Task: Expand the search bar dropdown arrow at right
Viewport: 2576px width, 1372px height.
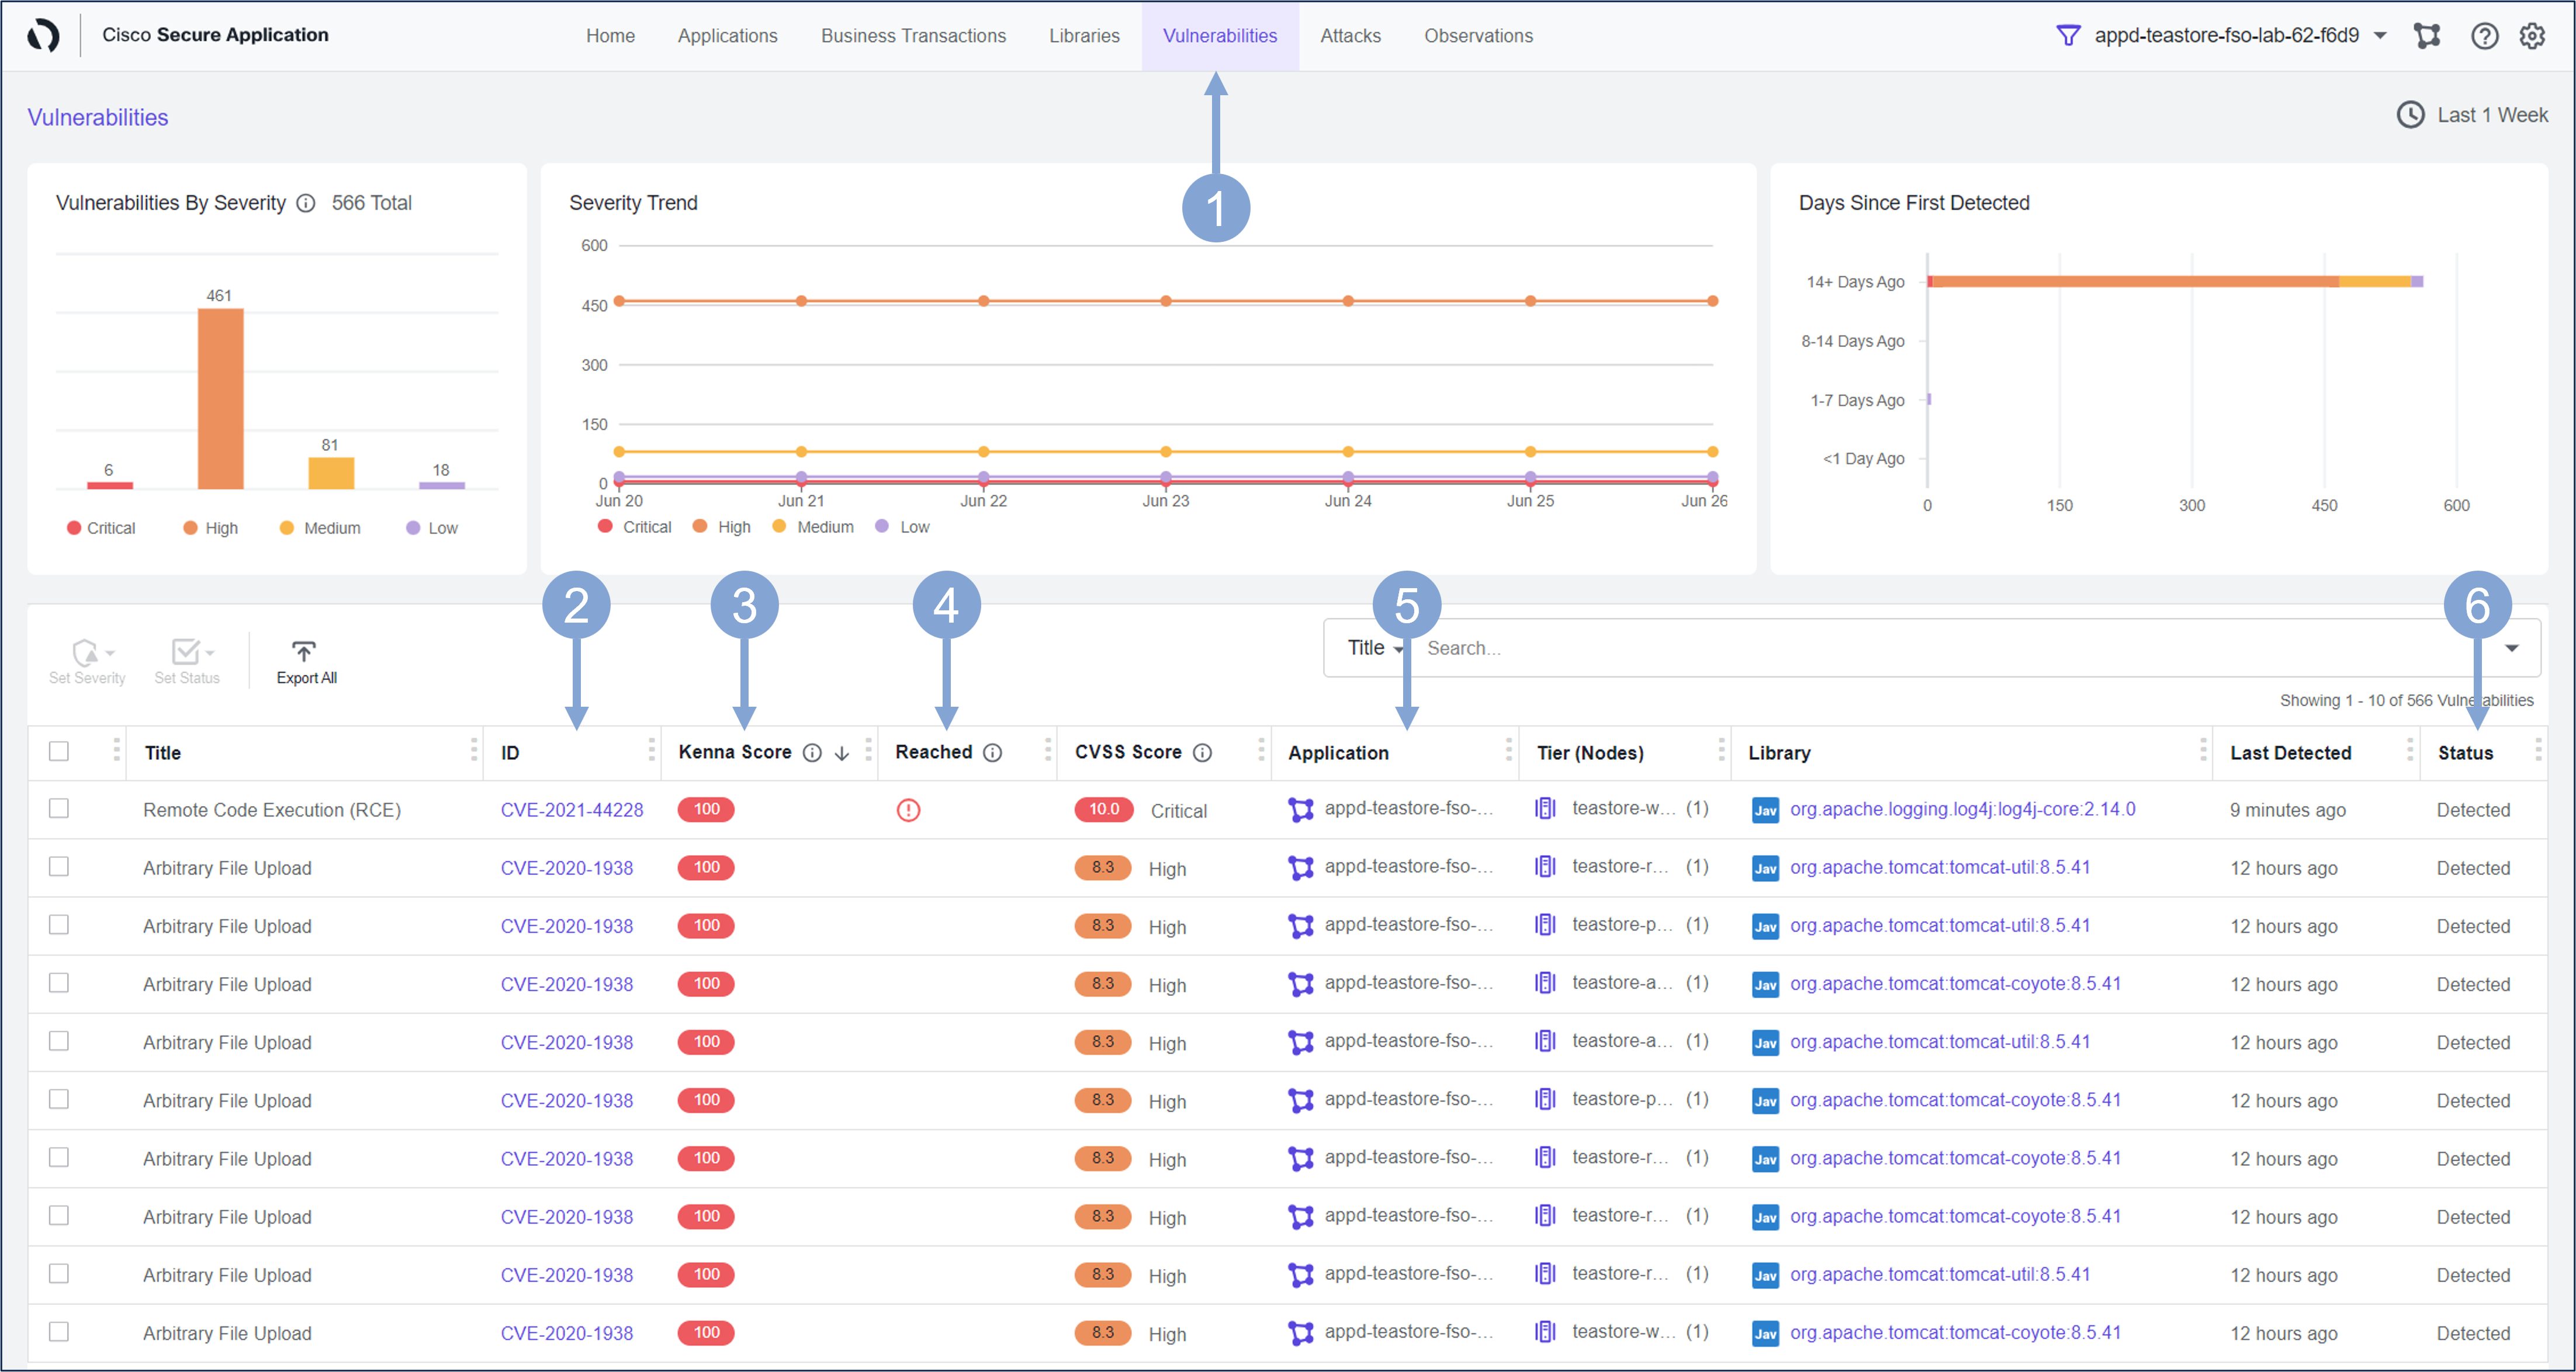Action: click(x=2511, y=648)
